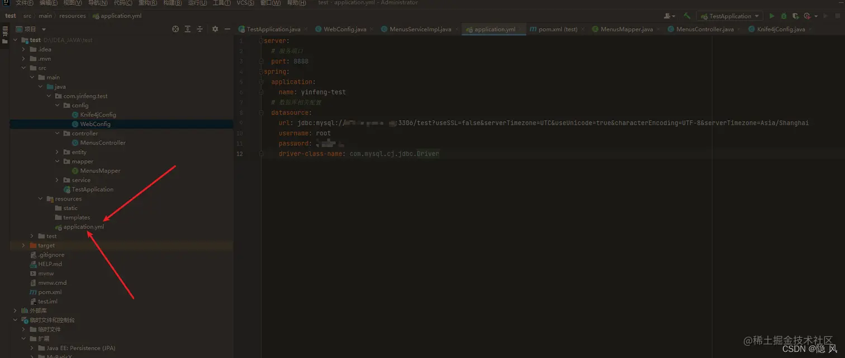Image resolution: width=845 pixels, height=358 pixels.
Task: Open the VCS(S) menu
Action: (245, 3)
